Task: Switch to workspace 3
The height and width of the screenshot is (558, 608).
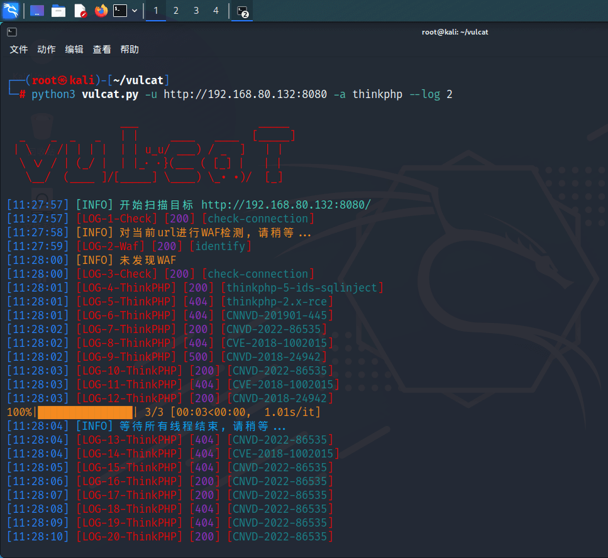Action: (196, 11)
